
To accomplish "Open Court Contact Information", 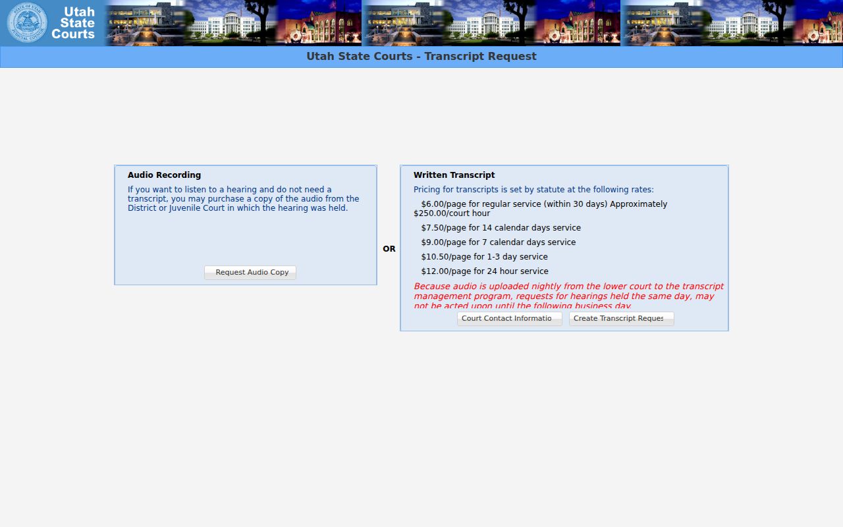I will pyautogui.click(x=510, y=319).
